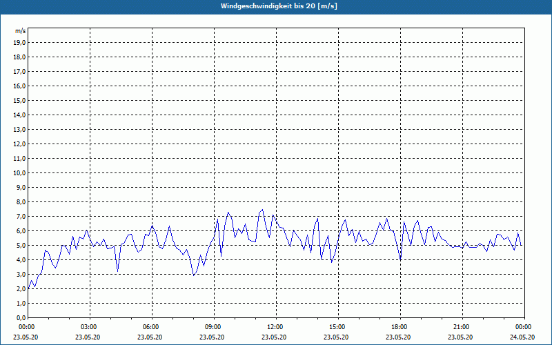Screen dimensions: 552x345
Task: Click the 9,0 y-axis label
Action: click(x=21, y=187)
